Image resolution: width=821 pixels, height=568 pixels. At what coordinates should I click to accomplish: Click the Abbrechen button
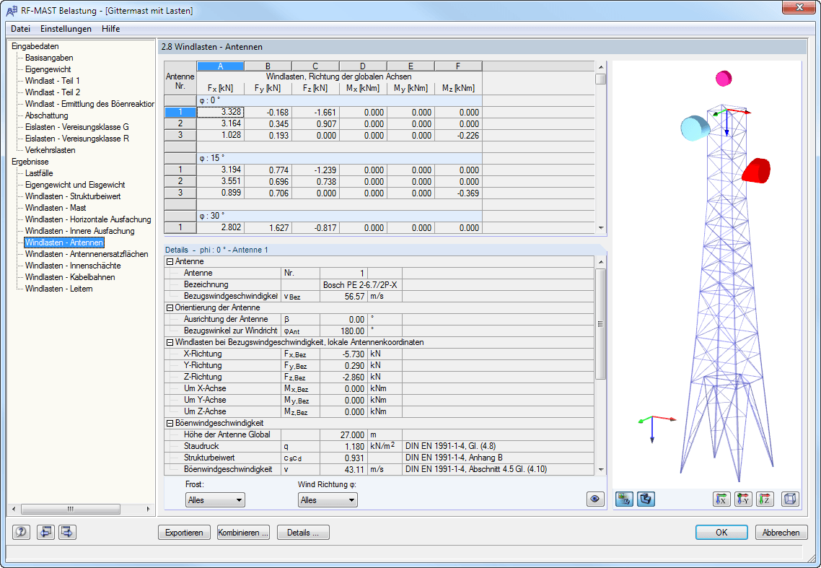781,533
